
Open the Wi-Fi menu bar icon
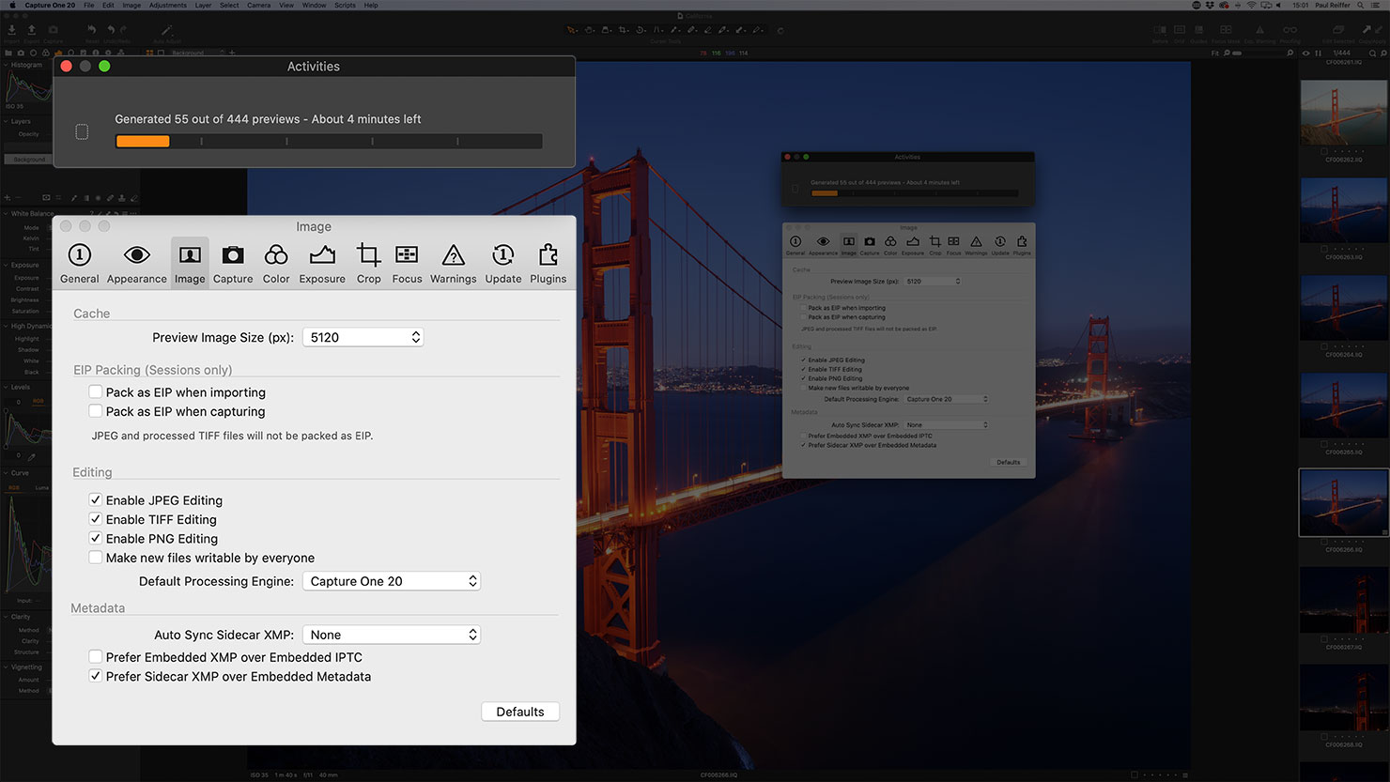coord(1251,6)
